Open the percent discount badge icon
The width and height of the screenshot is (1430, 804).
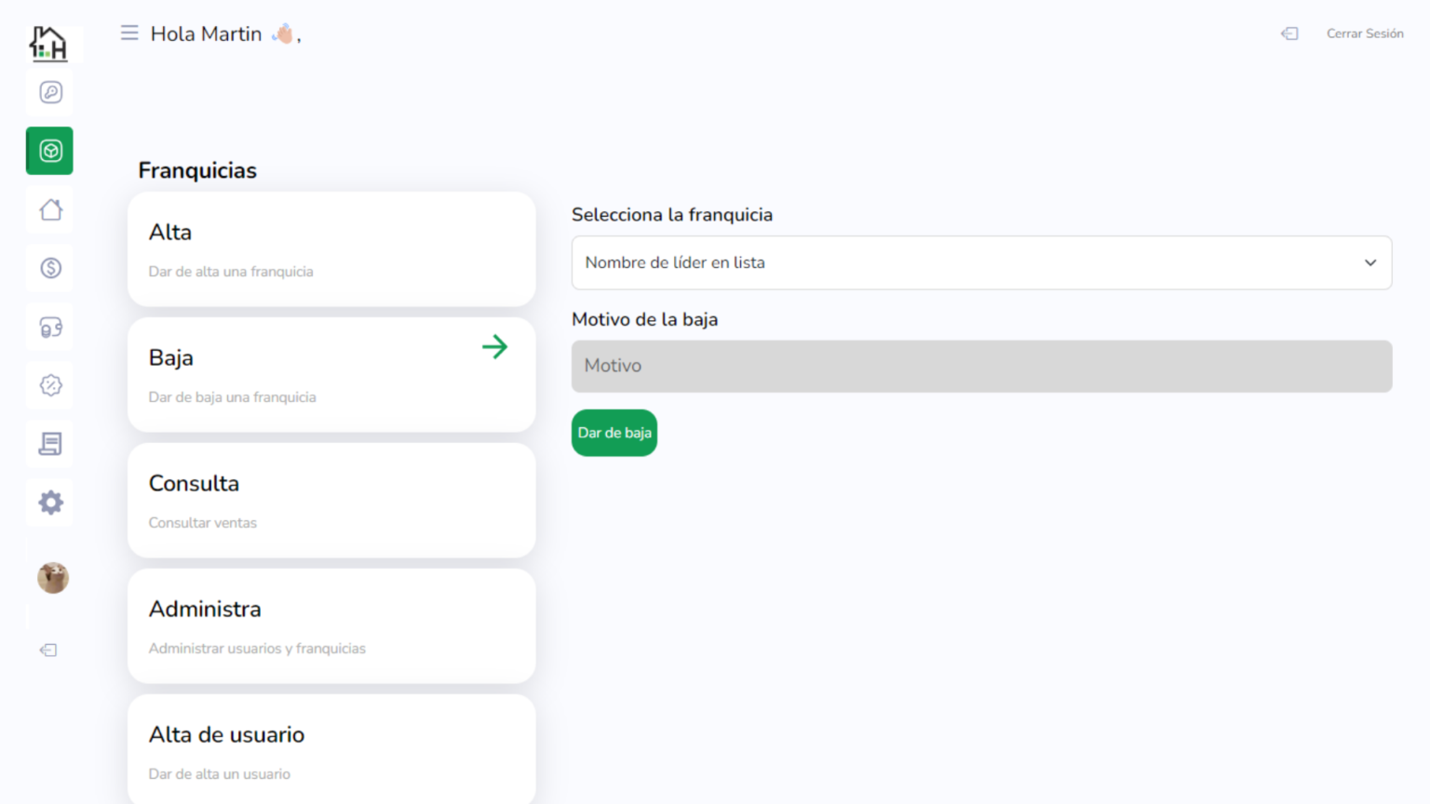50,385
